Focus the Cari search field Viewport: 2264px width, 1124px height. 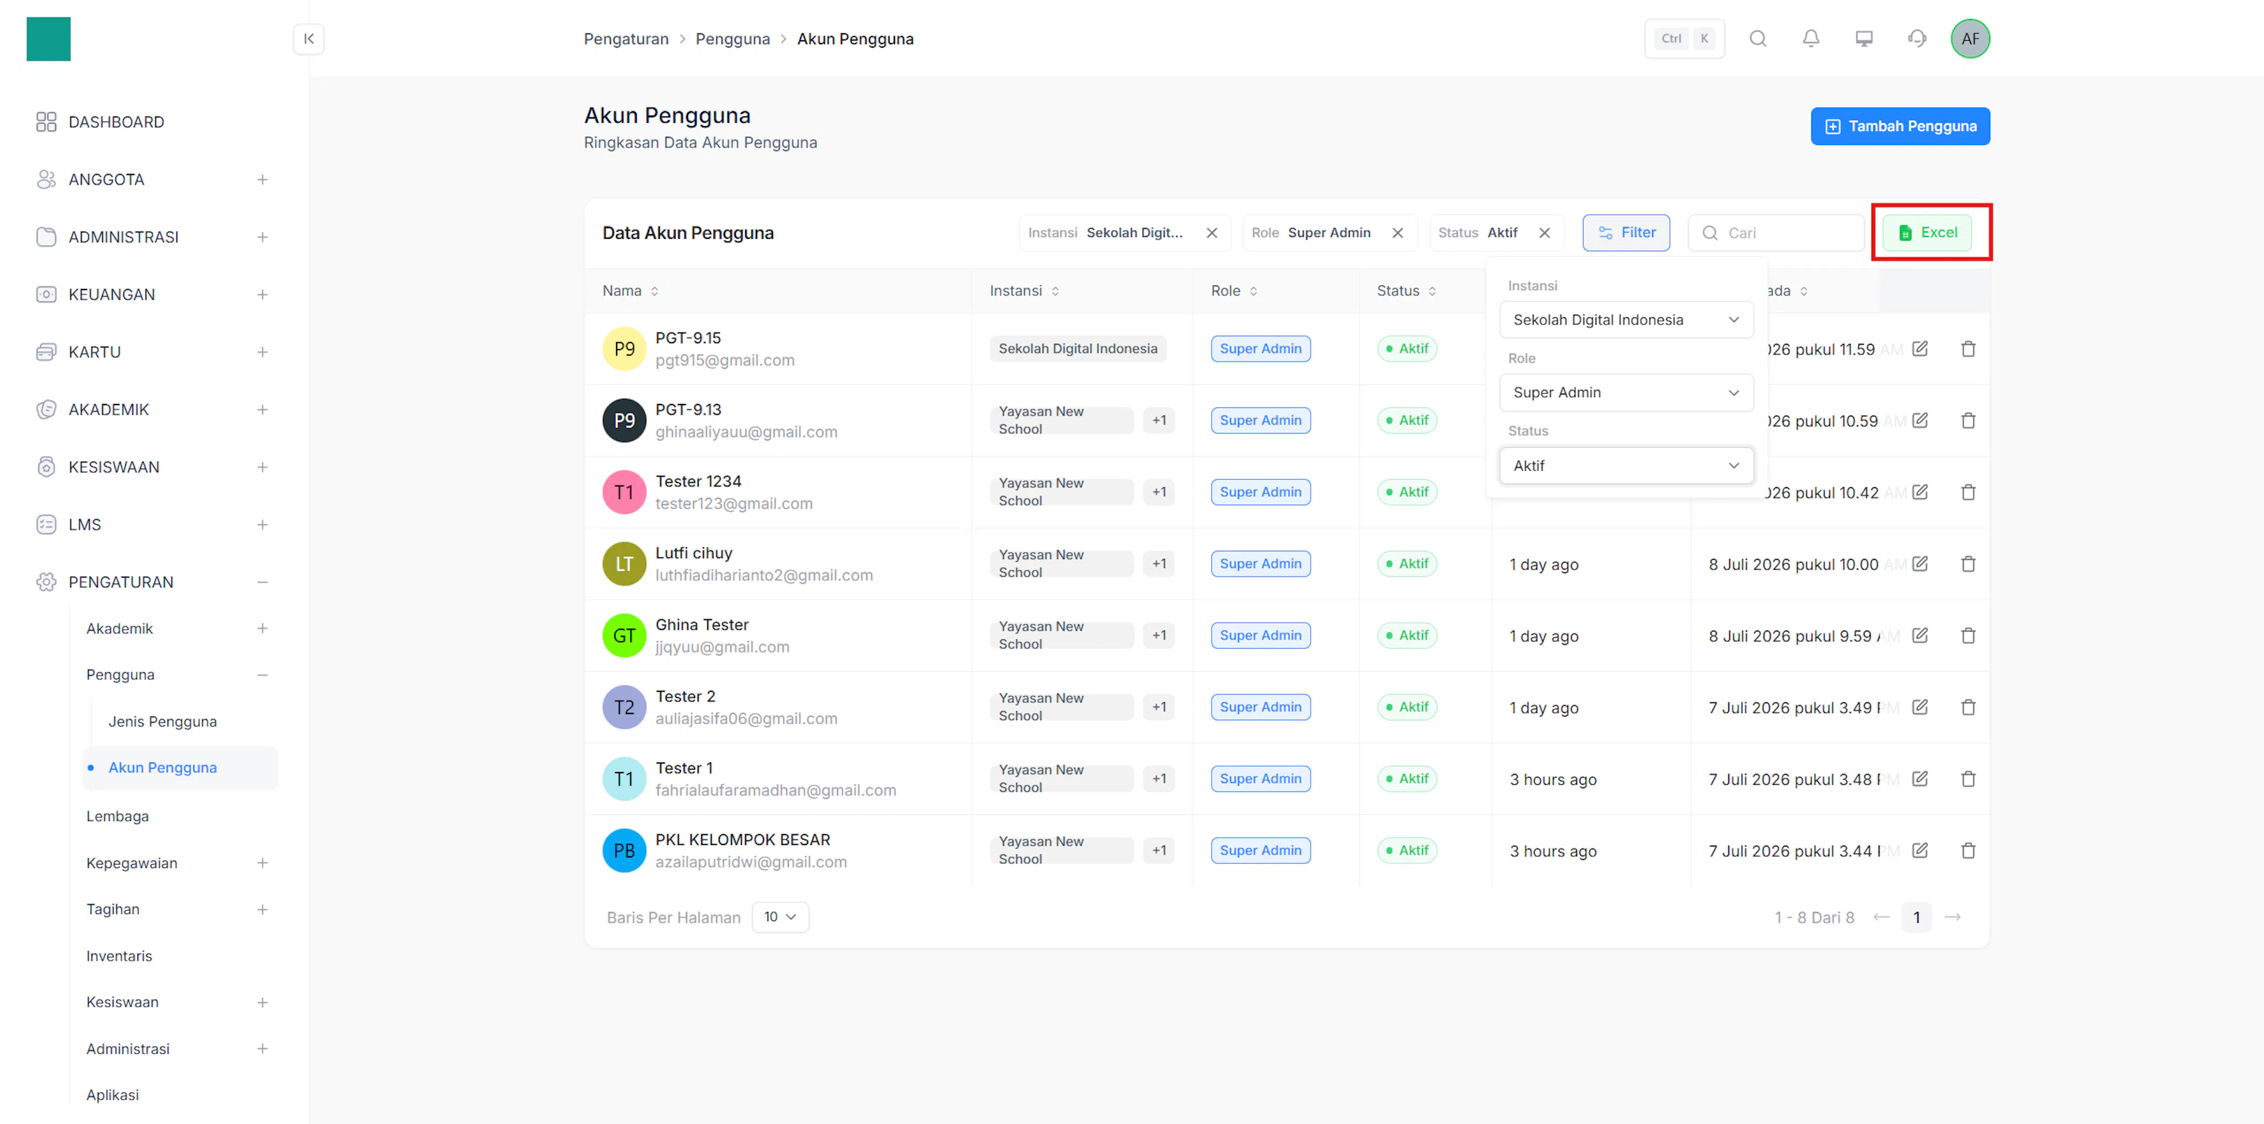point(1775,233)
